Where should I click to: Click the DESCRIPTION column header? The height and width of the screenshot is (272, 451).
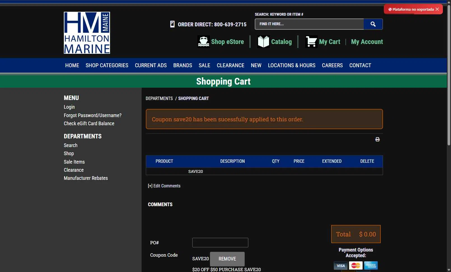[232, 161]
